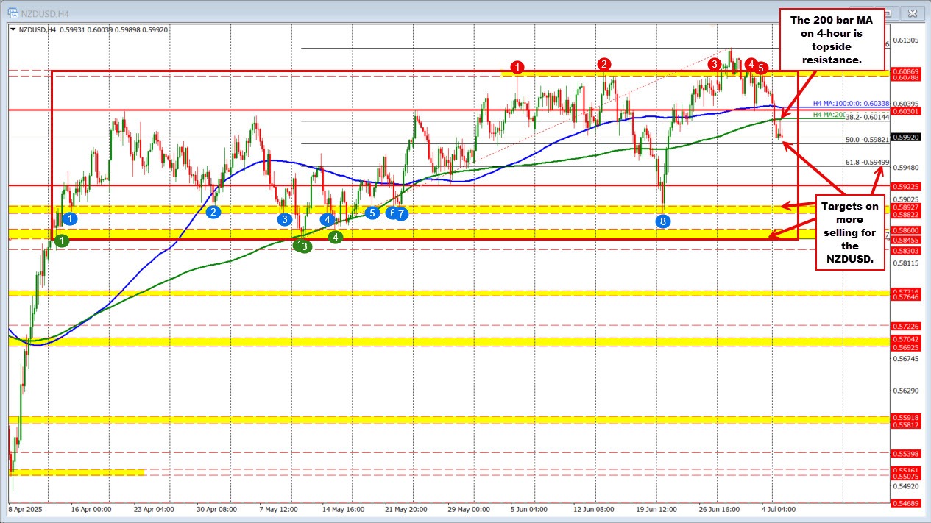Screen dimensions: 931x523
Task: Click green marker 1 near the April swing low
Action: (61, 241)
